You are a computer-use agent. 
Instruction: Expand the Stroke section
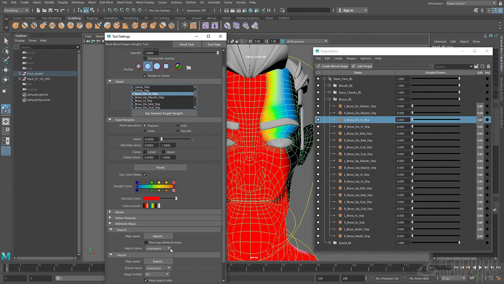[110, 212]
